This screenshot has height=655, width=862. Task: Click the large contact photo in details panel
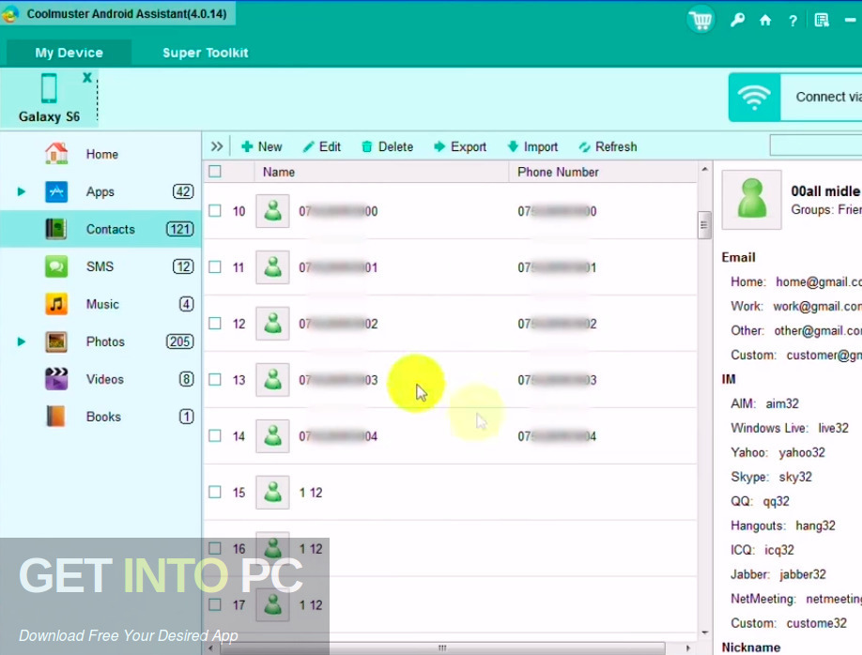click(751, 200)
